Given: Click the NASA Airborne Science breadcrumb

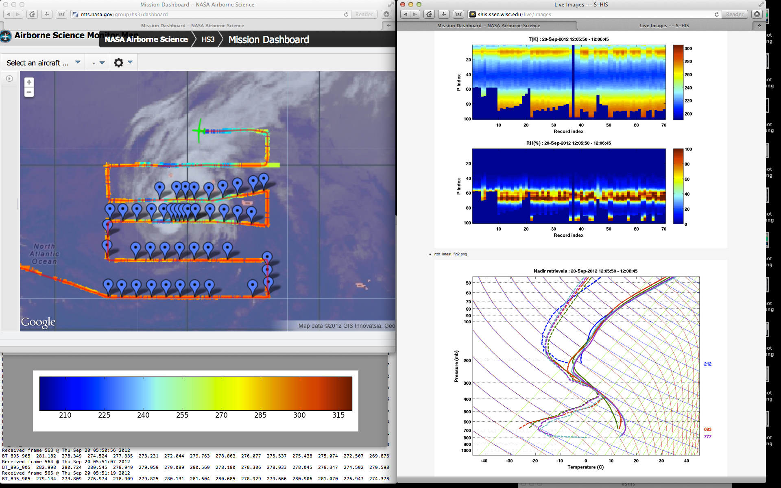Looking at the screenshot, I should (x=146, y=39).
